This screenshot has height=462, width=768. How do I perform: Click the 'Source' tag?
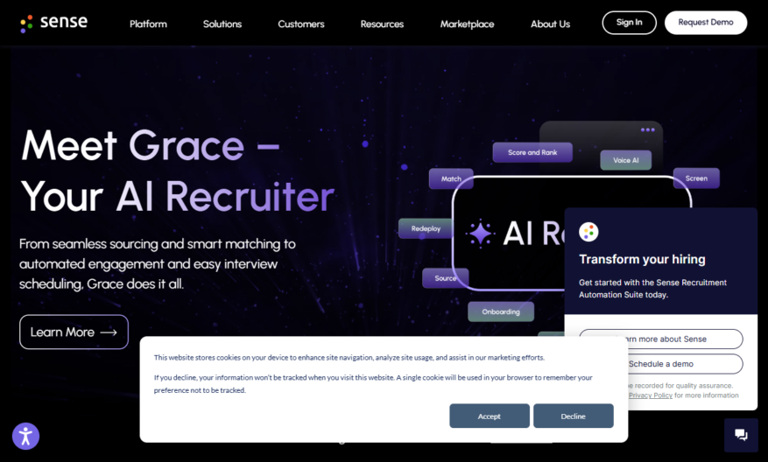click(445, 278)
